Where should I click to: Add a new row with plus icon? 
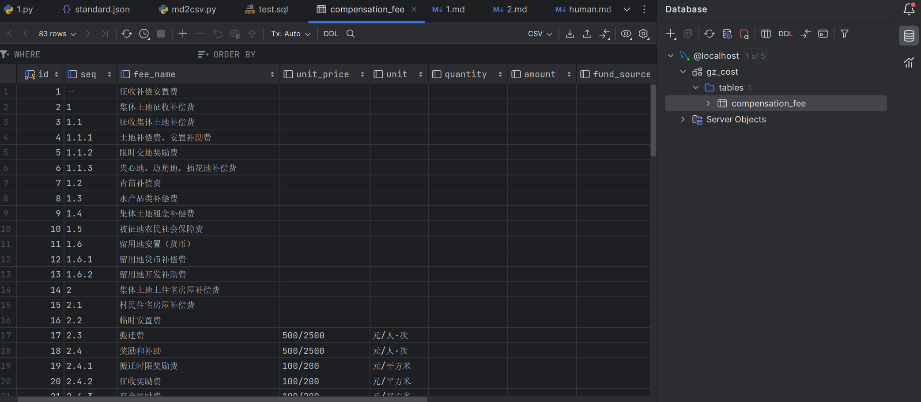point(183,34)
